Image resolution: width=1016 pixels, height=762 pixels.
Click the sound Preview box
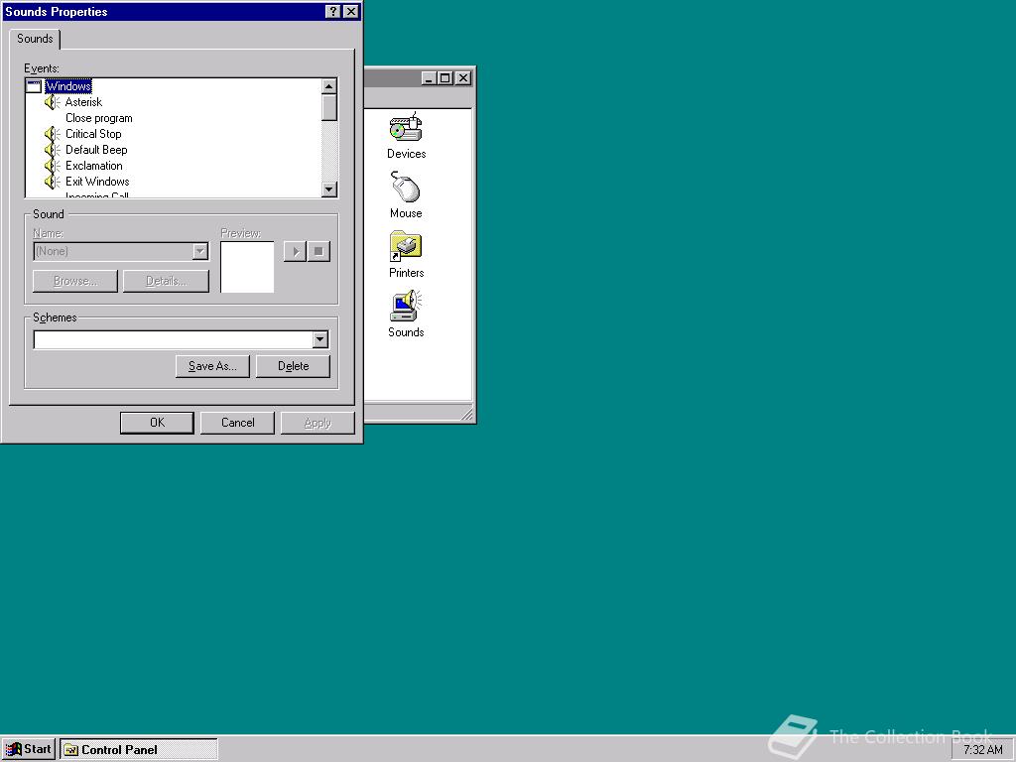click(247, 267)
